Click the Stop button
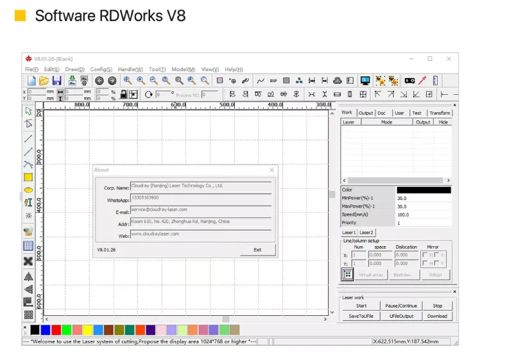This screenshot has height=362, width=523. pos(437,306)
